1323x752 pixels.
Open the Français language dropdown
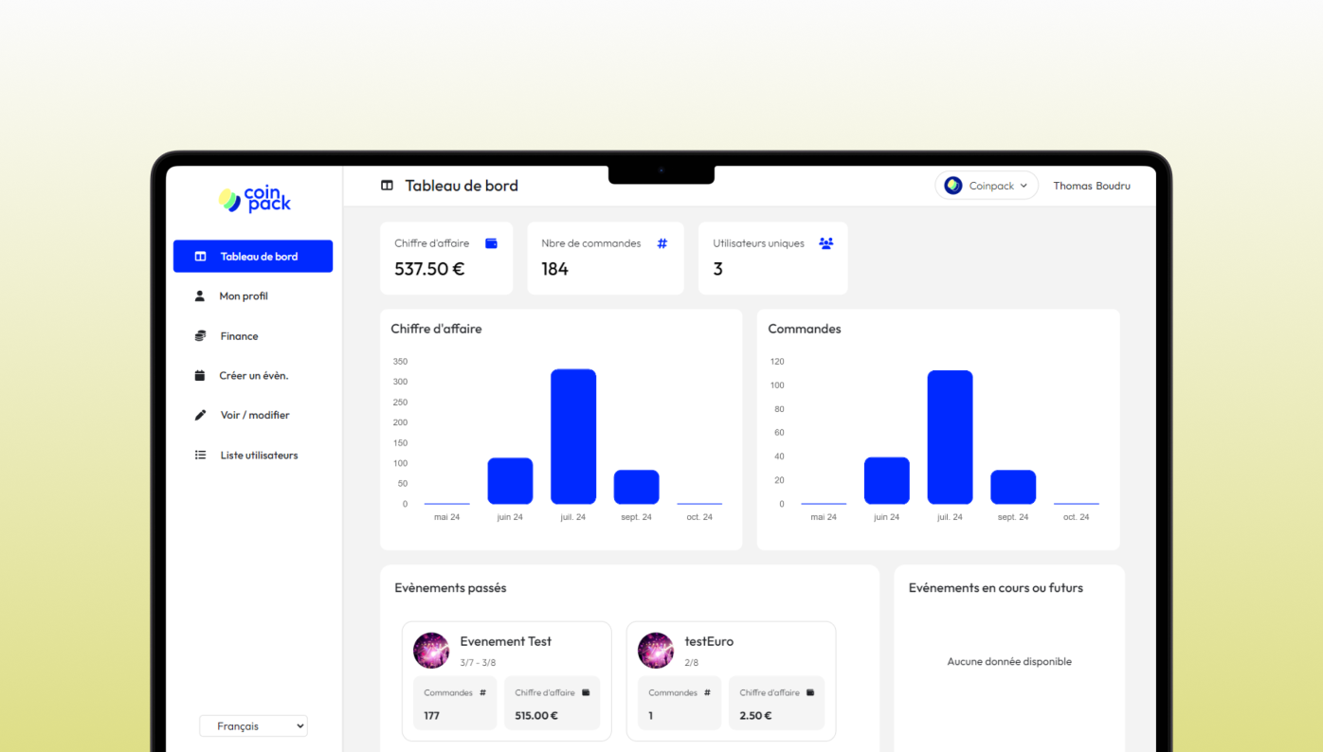(253, 726)
